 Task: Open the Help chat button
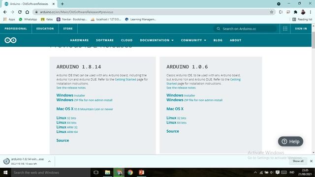[x=290, y=142]
